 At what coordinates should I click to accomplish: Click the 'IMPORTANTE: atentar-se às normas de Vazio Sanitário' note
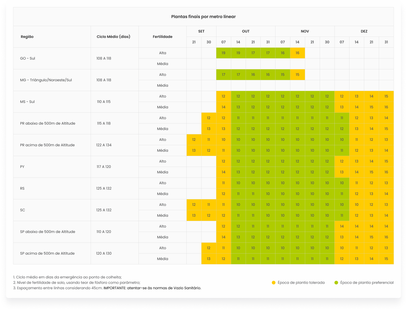tap(152, 288)
